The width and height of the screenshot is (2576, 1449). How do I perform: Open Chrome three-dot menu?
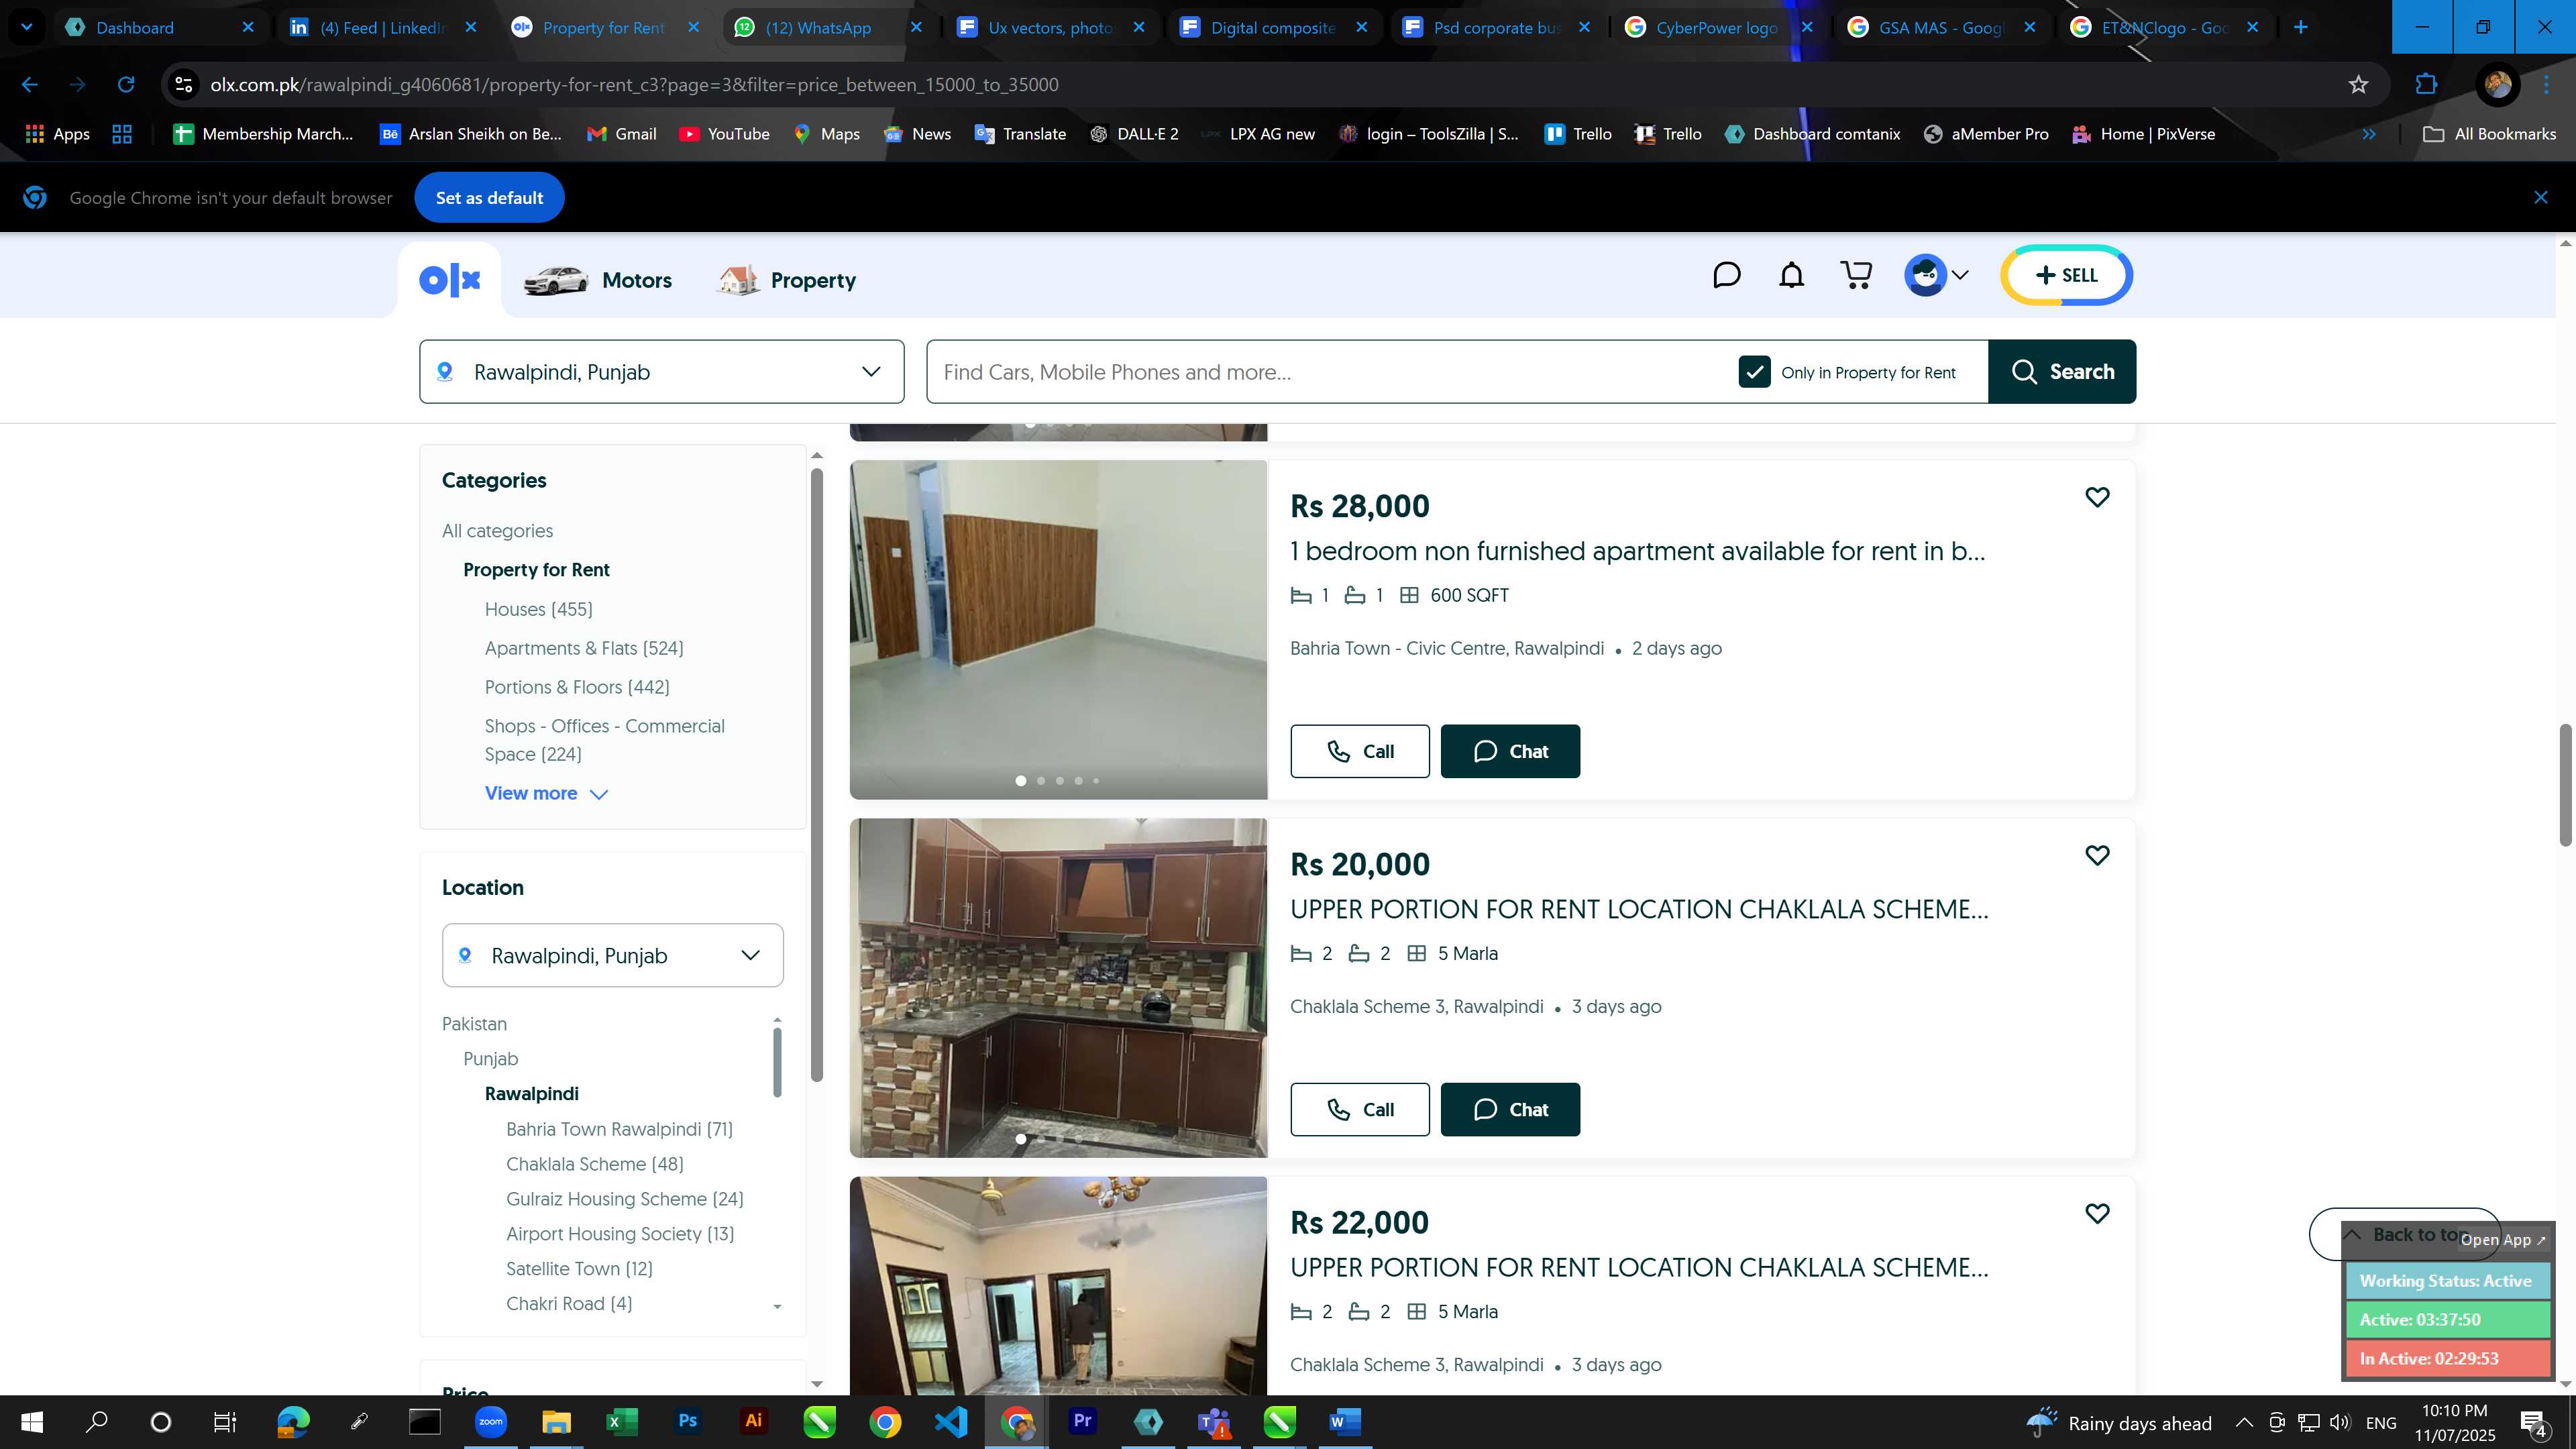point(2547,85)
